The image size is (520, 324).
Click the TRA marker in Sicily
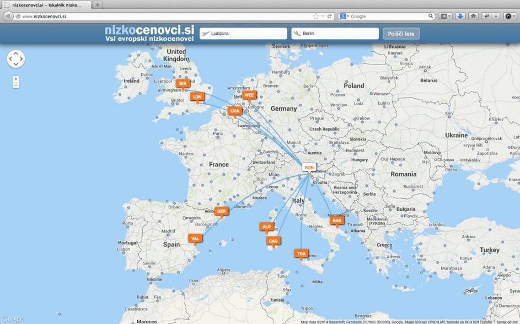[301, 254]
